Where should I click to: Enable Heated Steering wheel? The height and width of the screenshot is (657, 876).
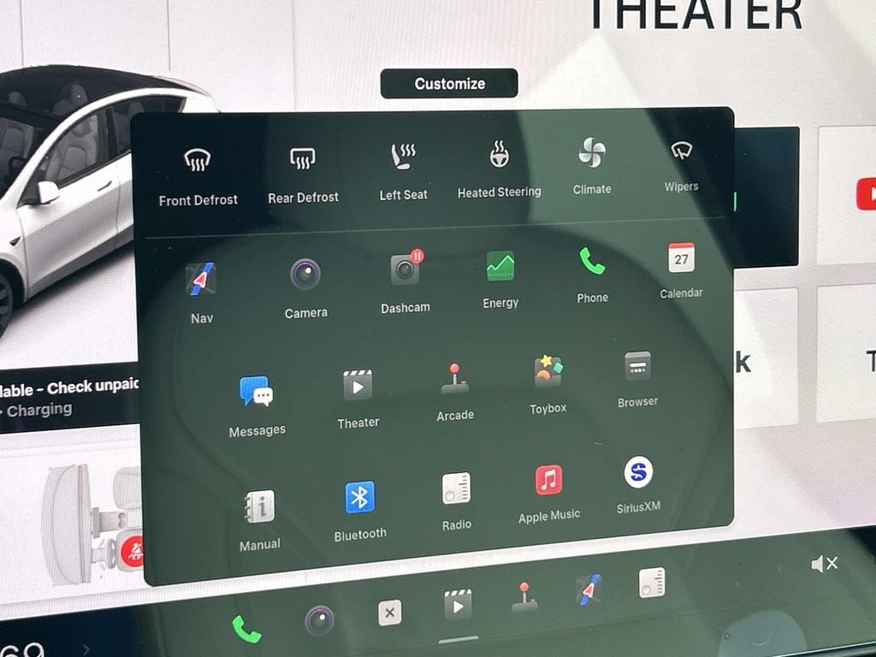point(499,155)
